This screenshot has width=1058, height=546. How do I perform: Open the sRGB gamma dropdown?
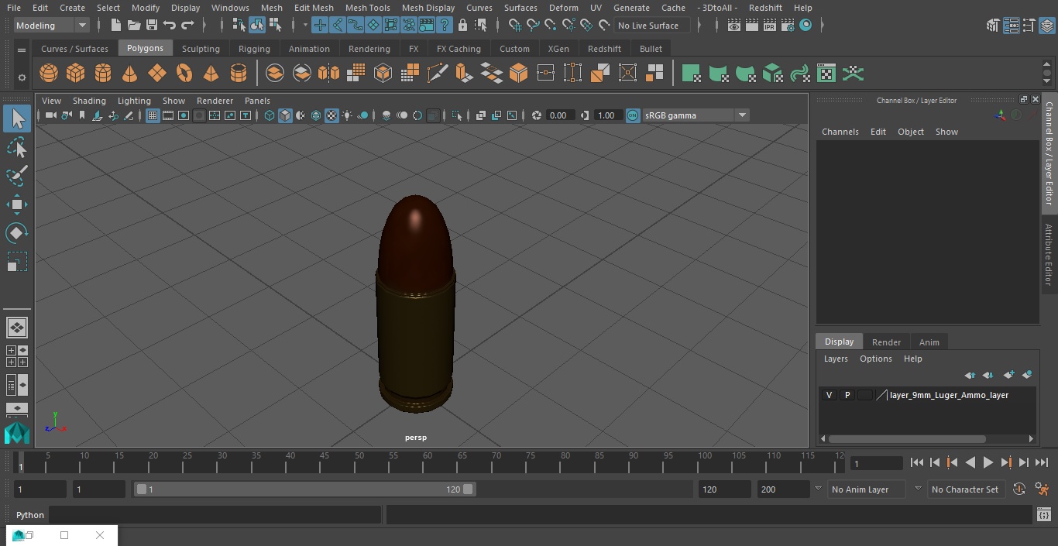coord(695,115)
